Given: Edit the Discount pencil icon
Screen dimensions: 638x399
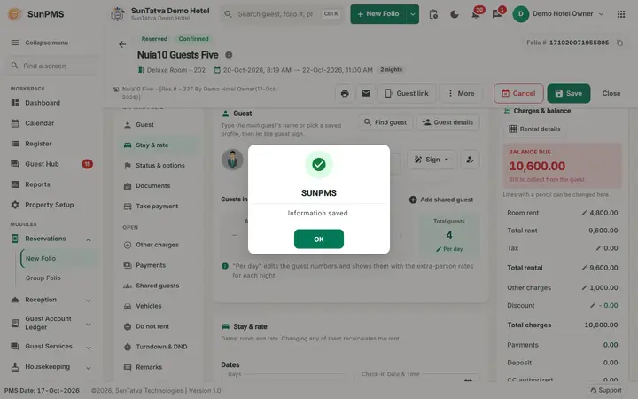Looking at the screenshot, I should click(593, 305).
